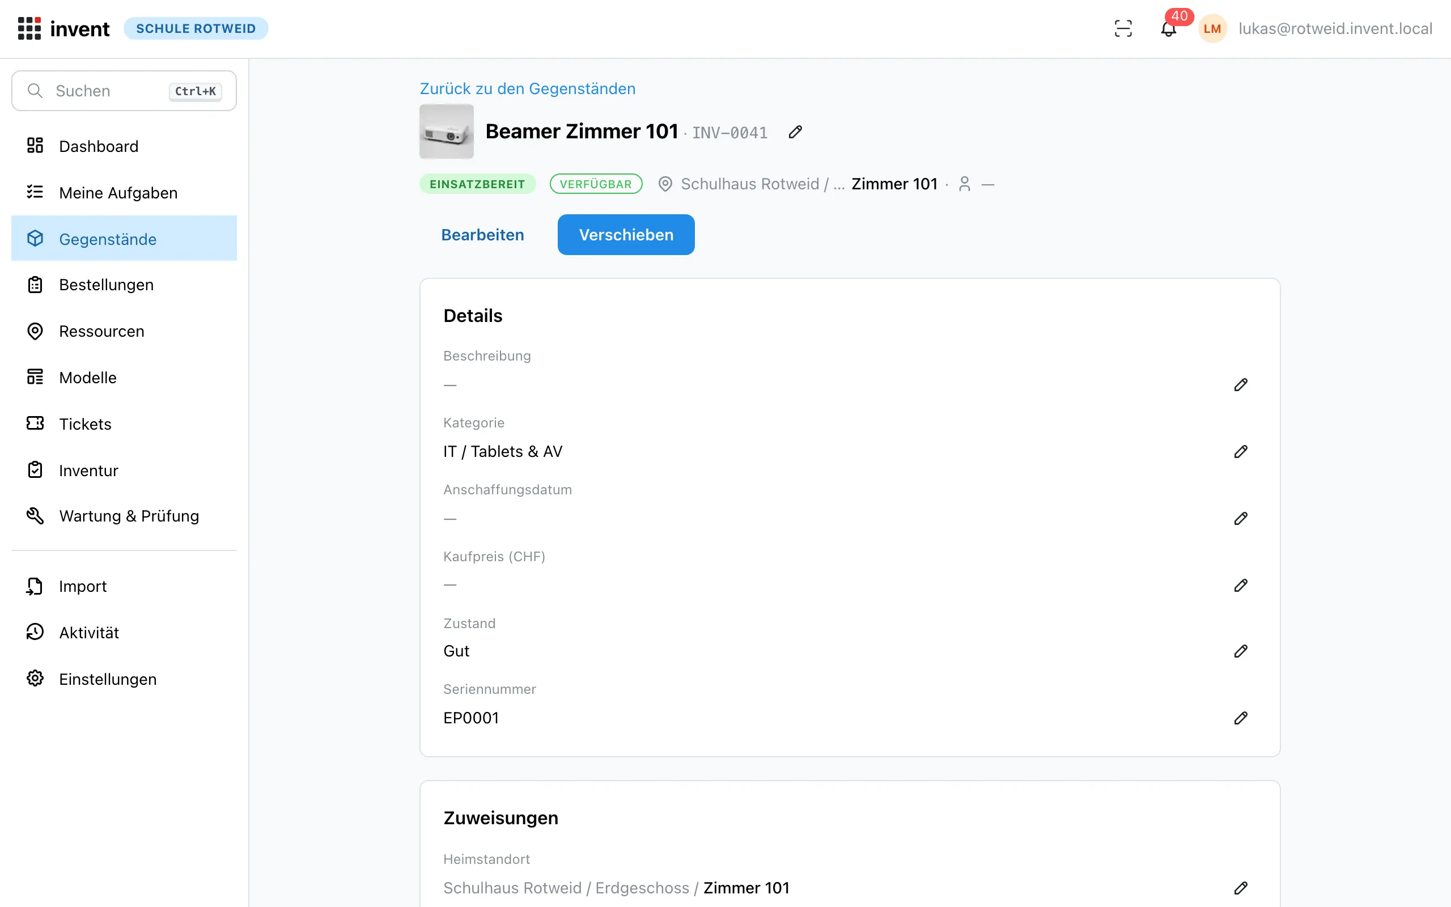Focus the Suchen search field
This screenshot has height=907, width=1451.
(124, 91)
